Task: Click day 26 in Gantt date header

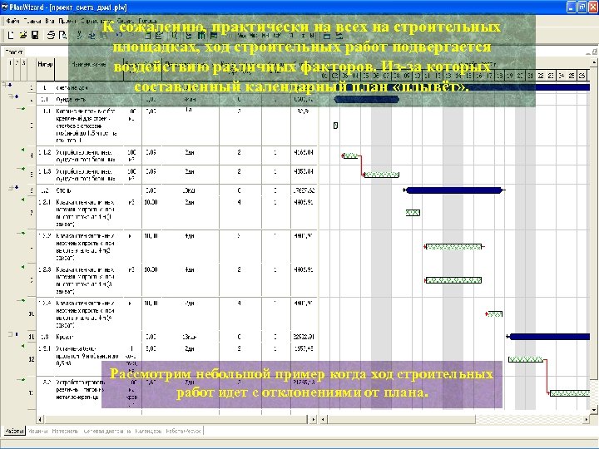Action: 582,76
